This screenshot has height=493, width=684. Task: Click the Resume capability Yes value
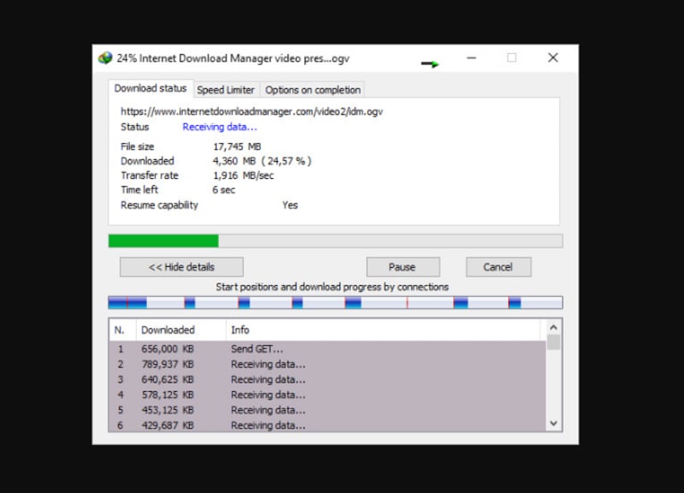pos(290,205)
